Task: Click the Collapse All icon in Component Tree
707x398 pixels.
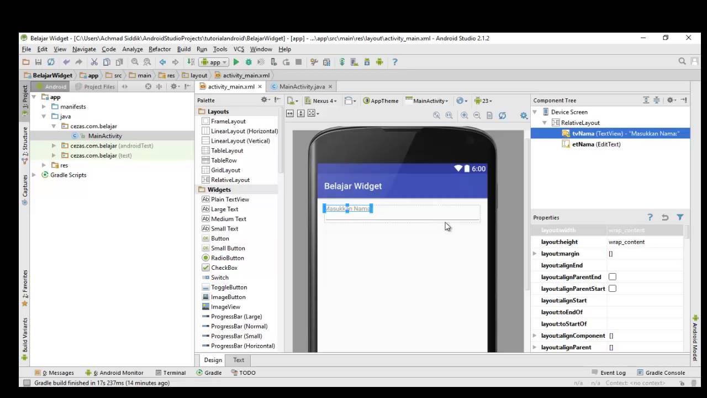Action: pyautogui.click(x=657, y=100)
